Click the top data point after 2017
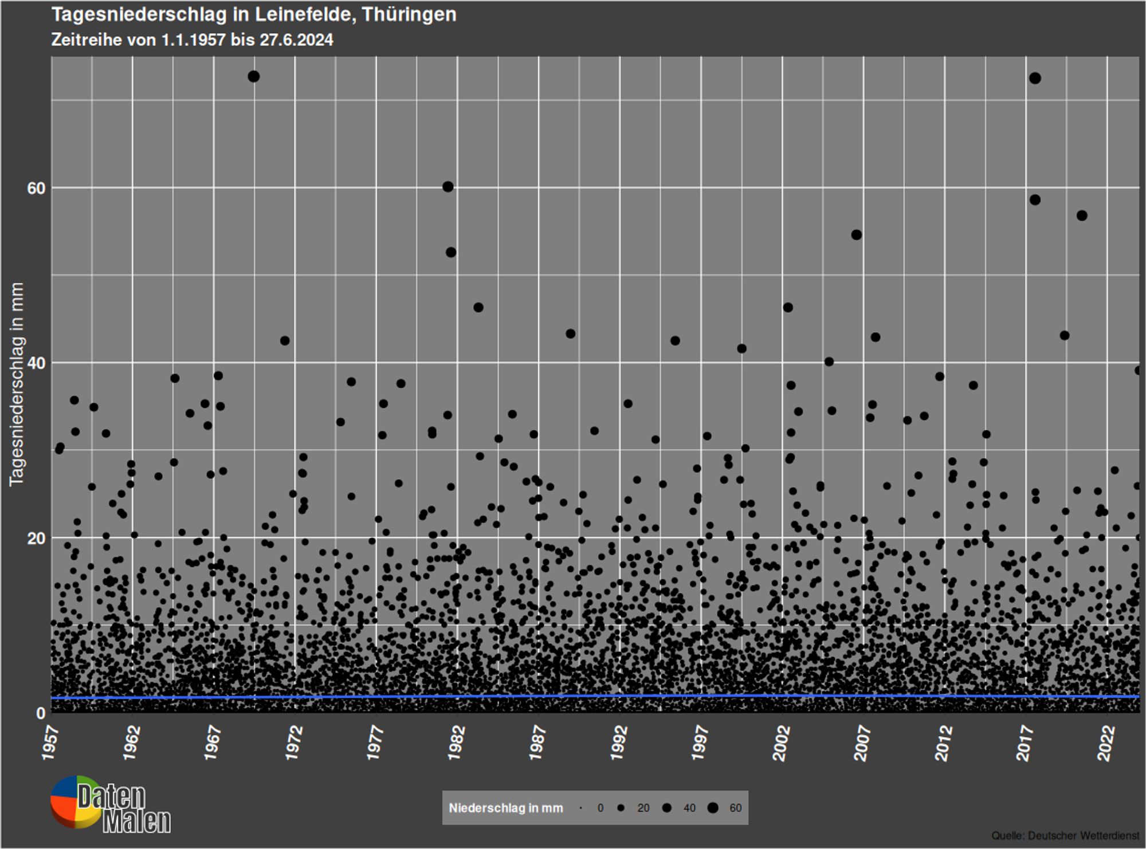The width and height of the screenshot is (1146, 849). point(1035,78)
